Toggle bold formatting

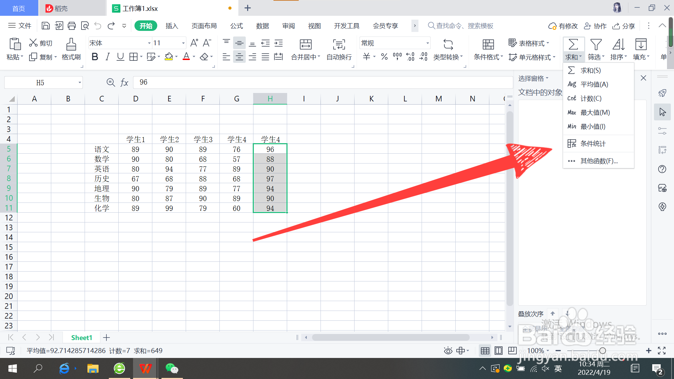[x=94, y=57]
